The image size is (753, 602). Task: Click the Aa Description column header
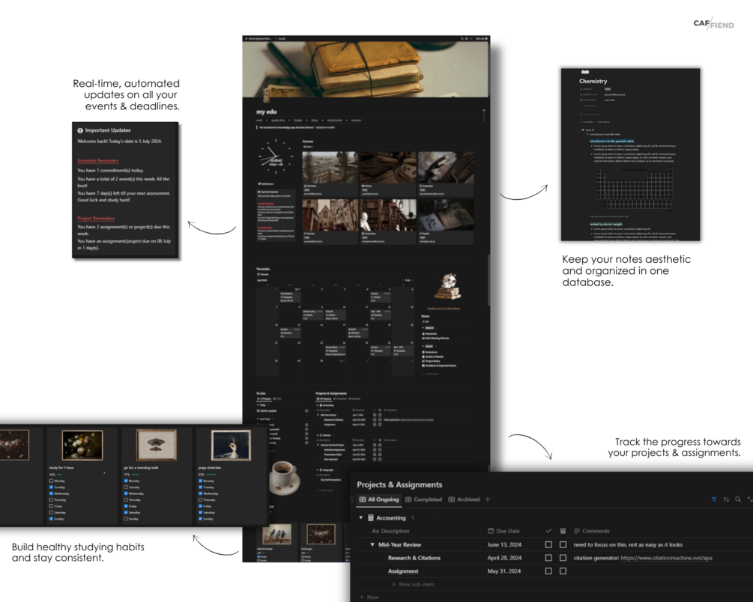coord(390,531)
